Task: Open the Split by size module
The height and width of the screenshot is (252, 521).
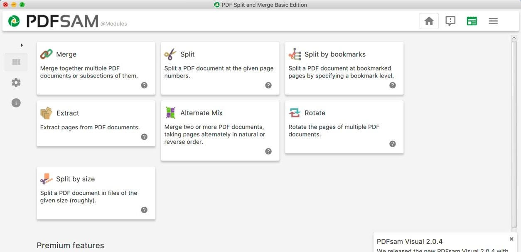Action: 76,179
